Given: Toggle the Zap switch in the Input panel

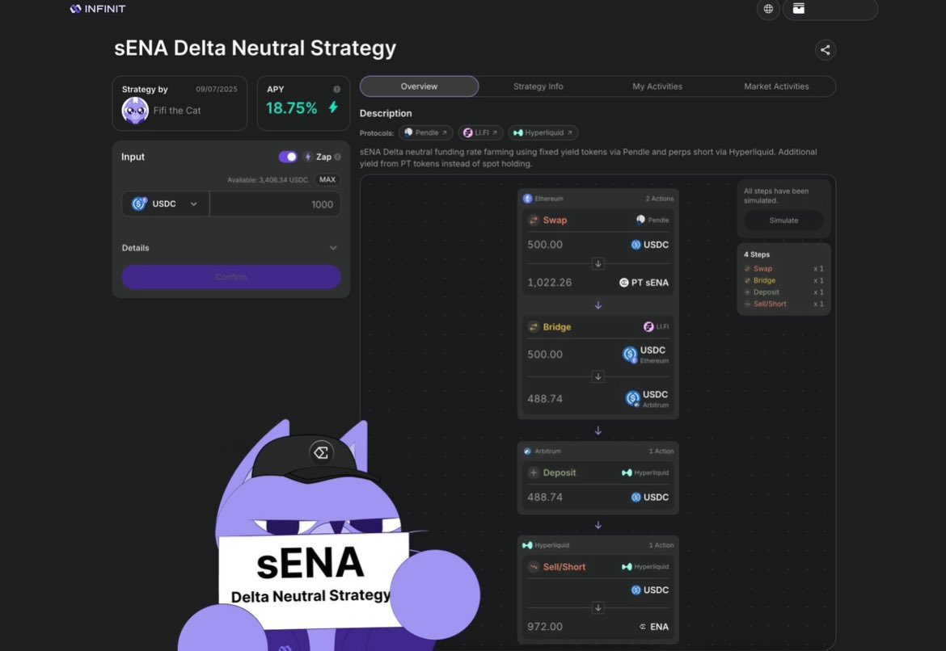Looking at the screenshot, I should [288, 156].
